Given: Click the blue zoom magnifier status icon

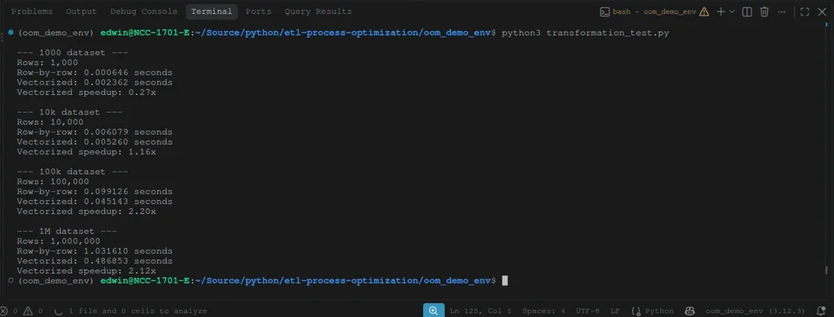Looking at the screenshot, I should point(433,310).
